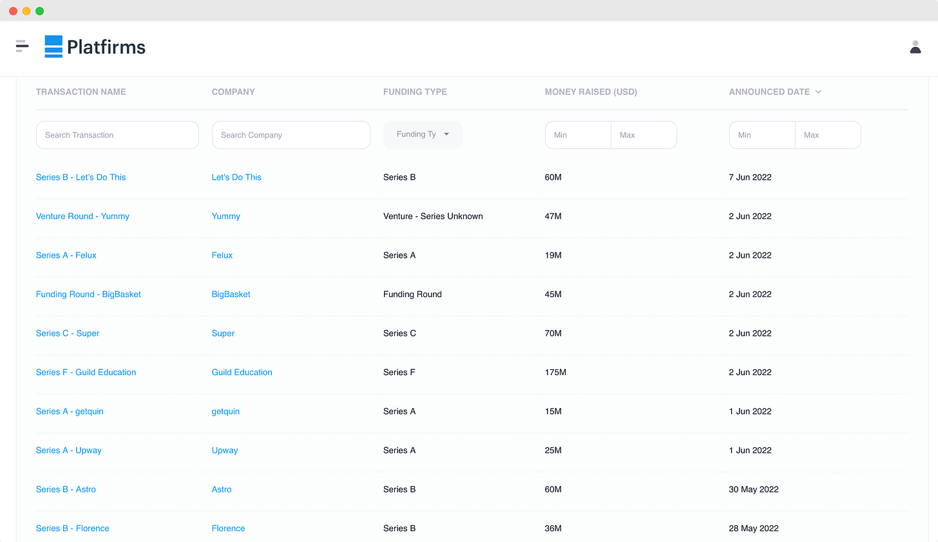Screen dimensions: 938x542
Task: Open the BigBasket company link
Action: point(231,295)
